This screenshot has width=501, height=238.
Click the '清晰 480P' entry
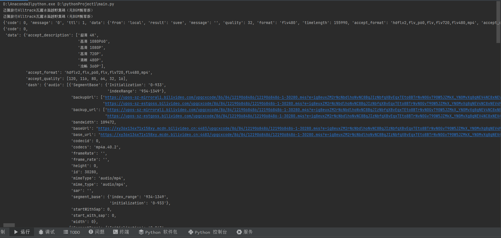pos(90,60)
